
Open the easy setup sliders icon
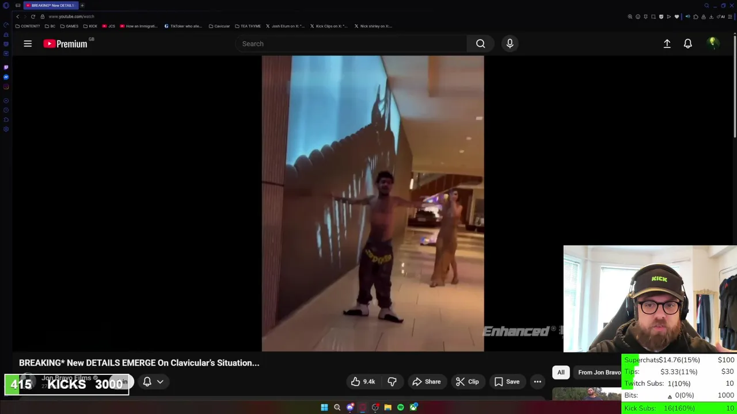click(730, 17)
